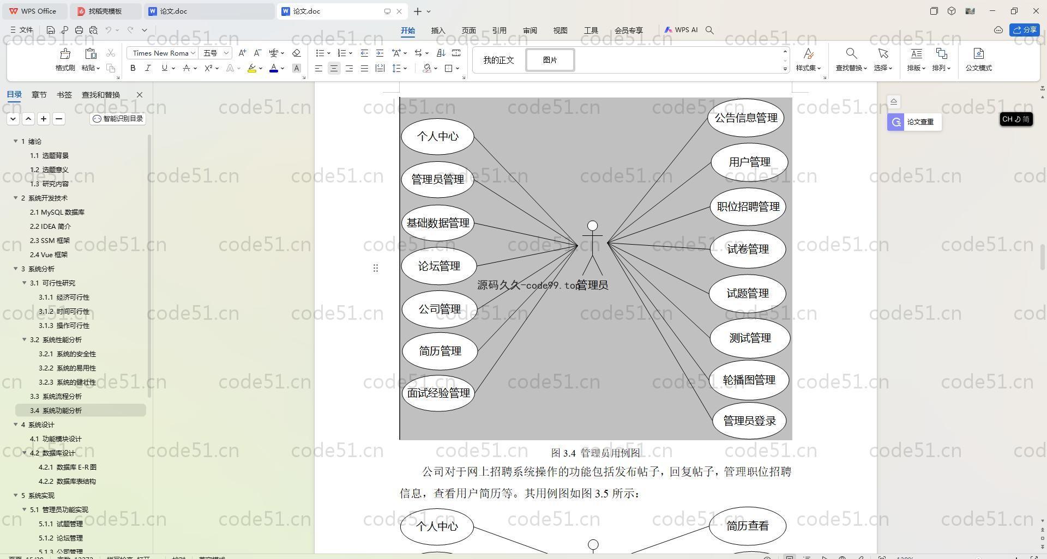Open the Times New Roman font dropdown
Screen dimensions: 1047x559
(193, 53)
